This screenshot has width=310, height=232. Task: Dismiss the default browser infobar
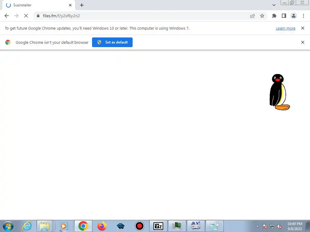tap(303, 42)
